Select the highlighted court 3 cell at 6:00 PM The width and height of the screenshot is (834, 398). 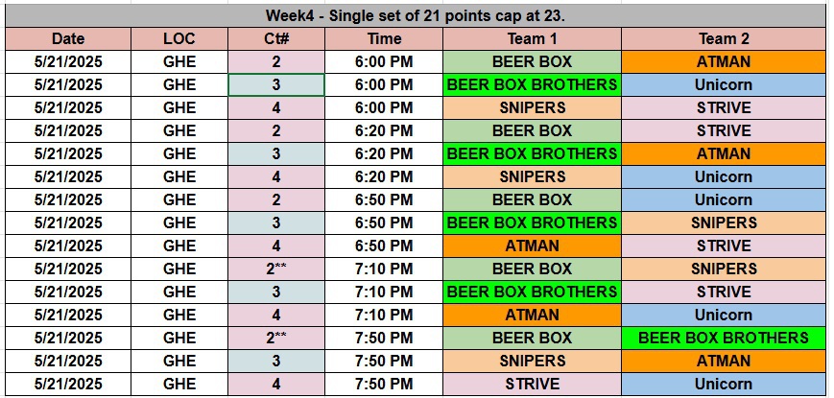pos(276,85)
